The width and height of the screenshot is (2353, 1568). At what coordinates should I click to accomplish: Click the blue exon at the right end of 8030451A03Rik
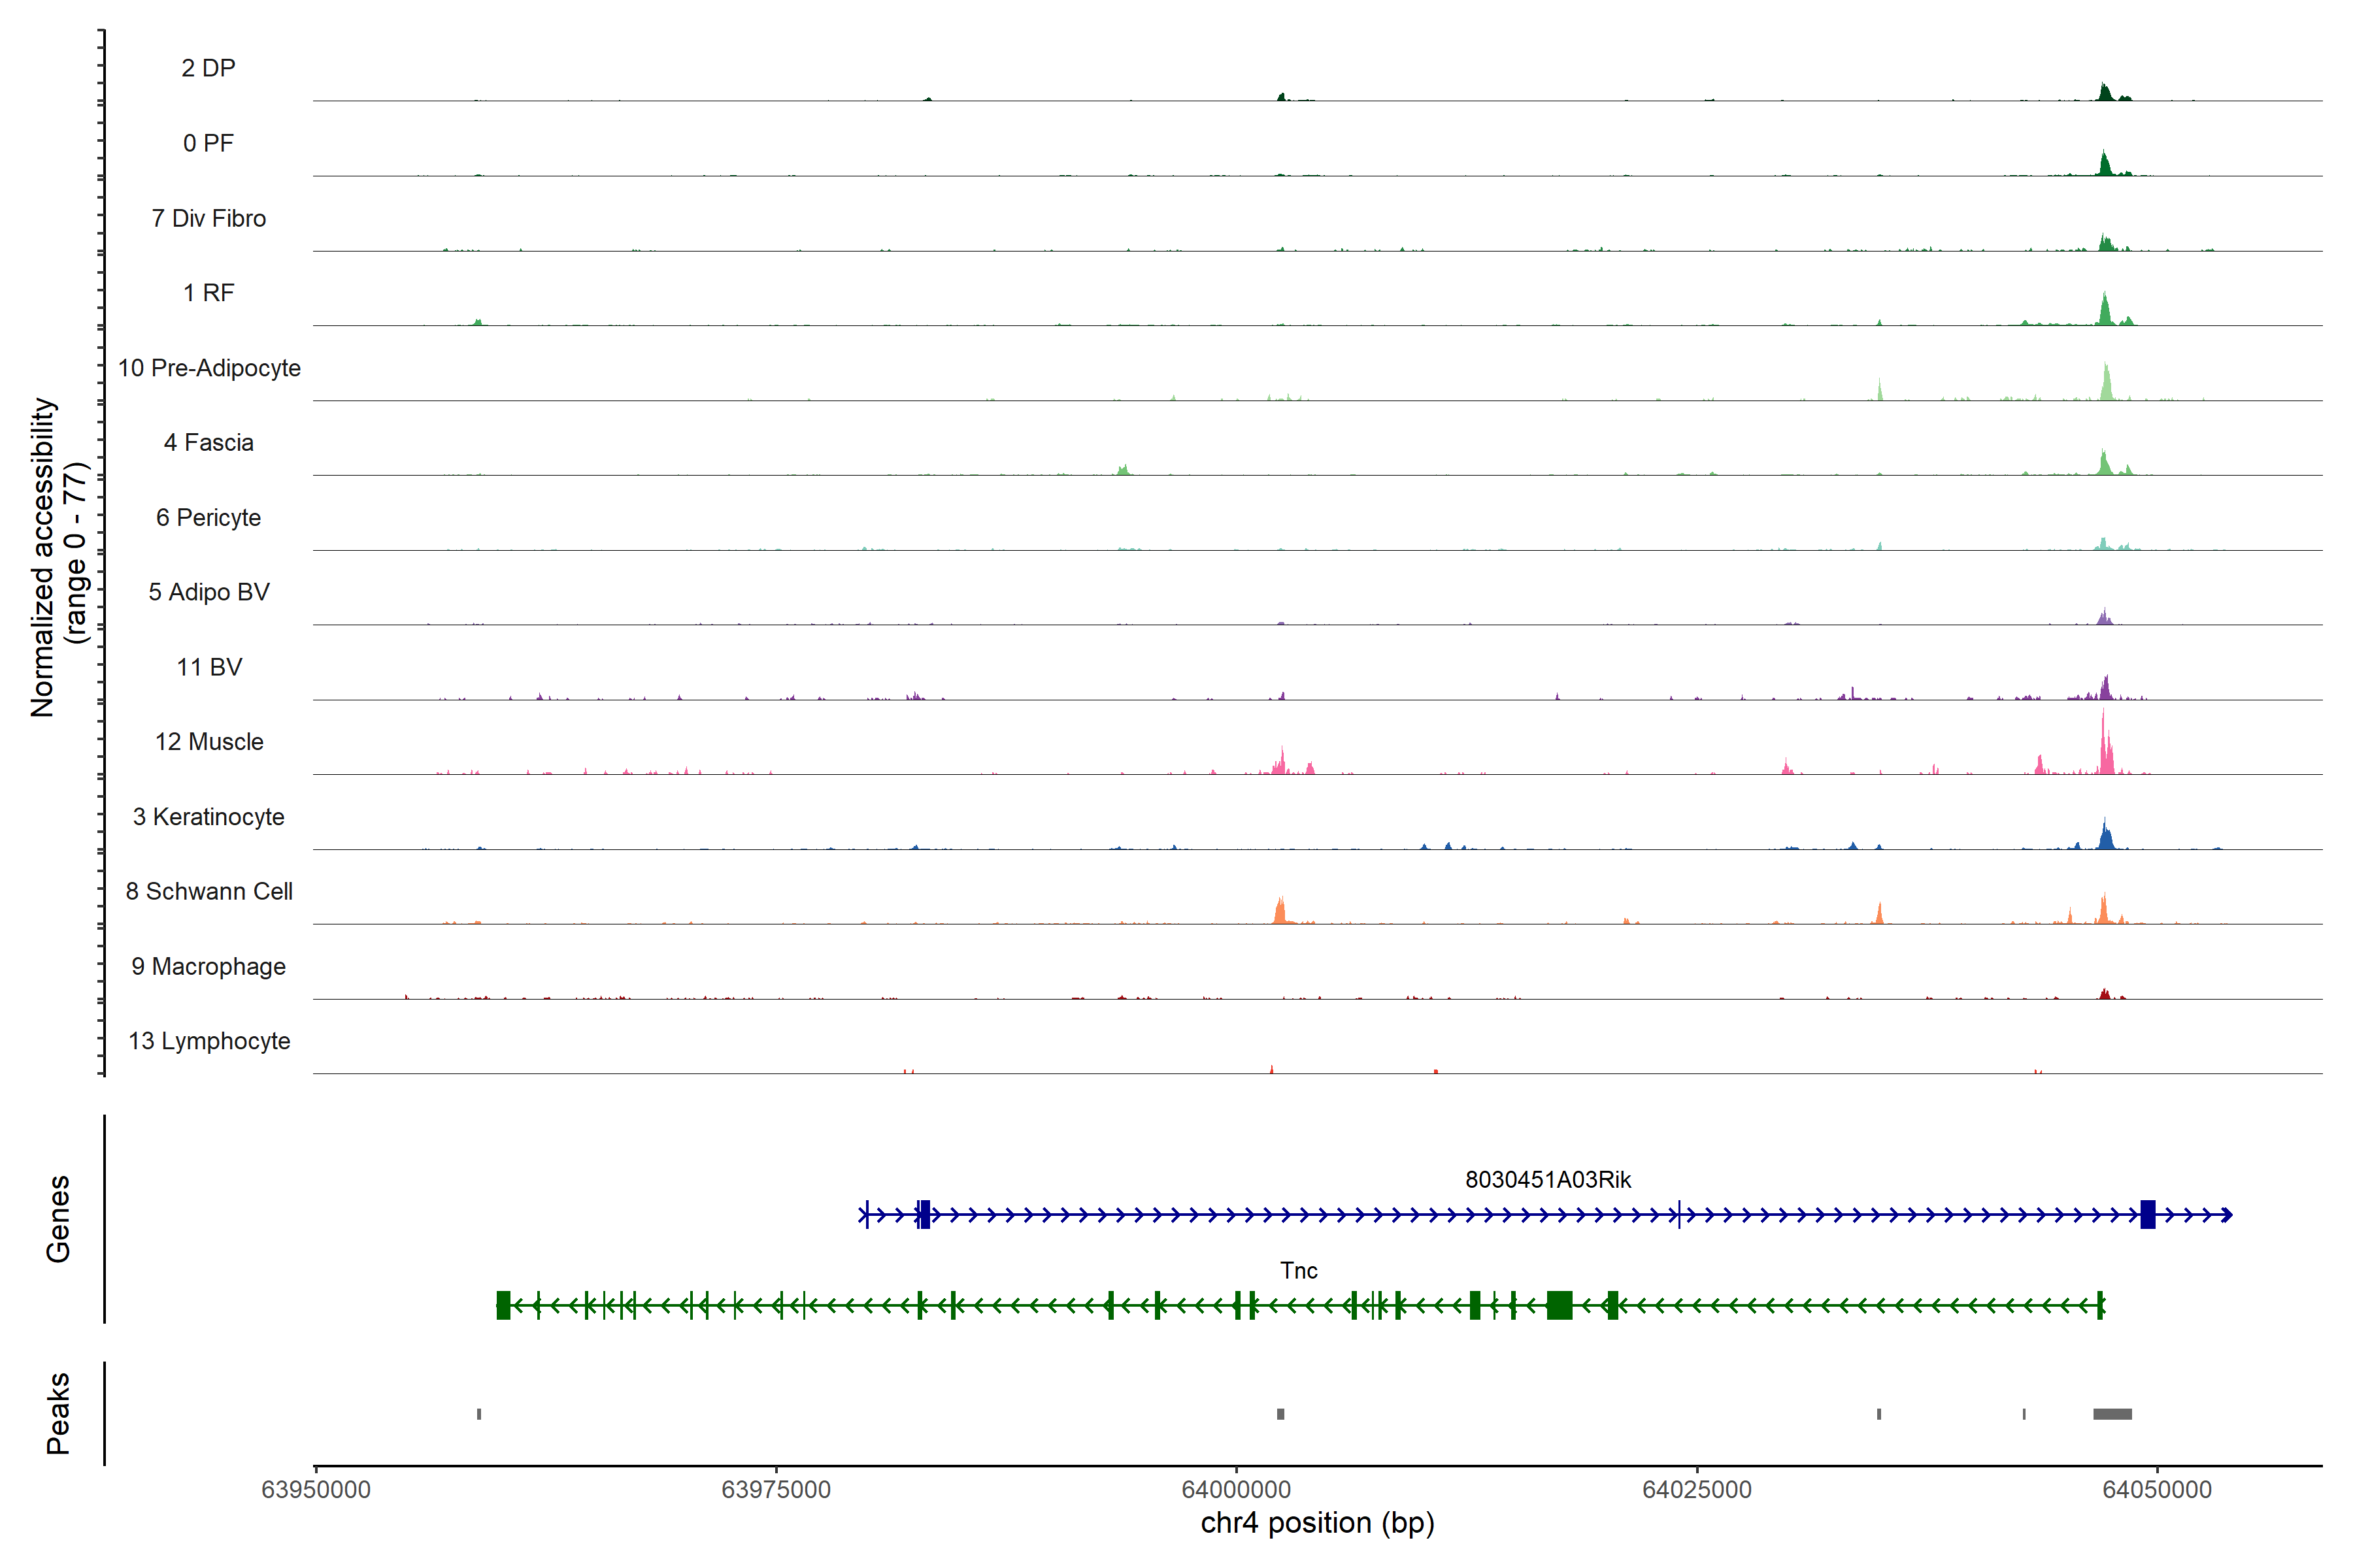click(2147, 1214)
